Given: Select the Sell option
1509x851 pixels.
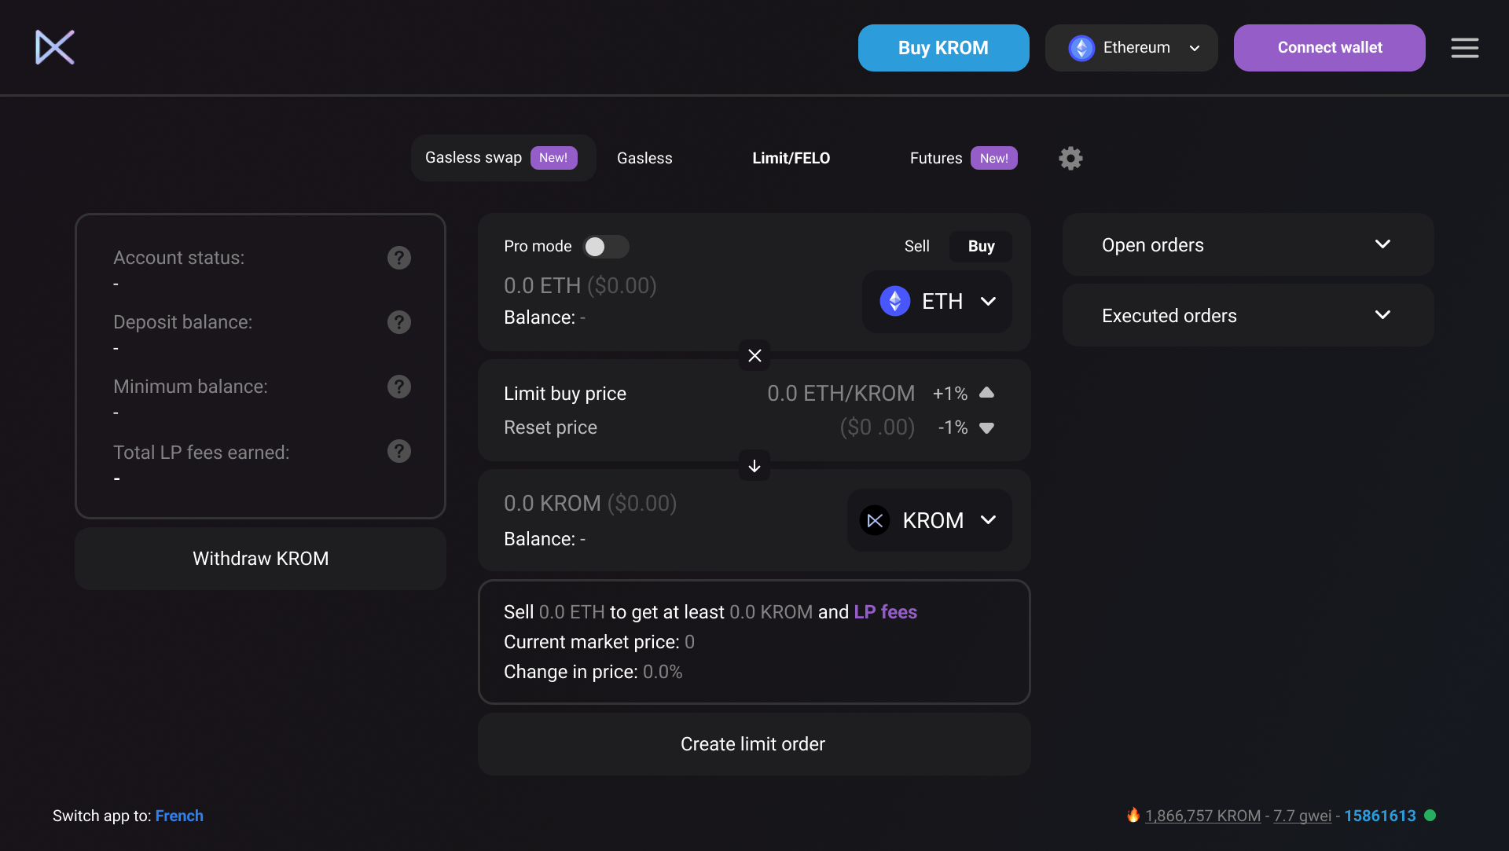Looking at the screenshot, I should pos(916,246).
